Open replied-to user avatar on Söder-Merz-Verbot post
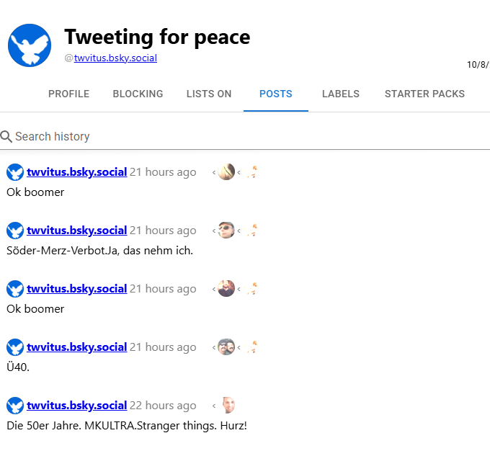 click(x=226, y=231)
